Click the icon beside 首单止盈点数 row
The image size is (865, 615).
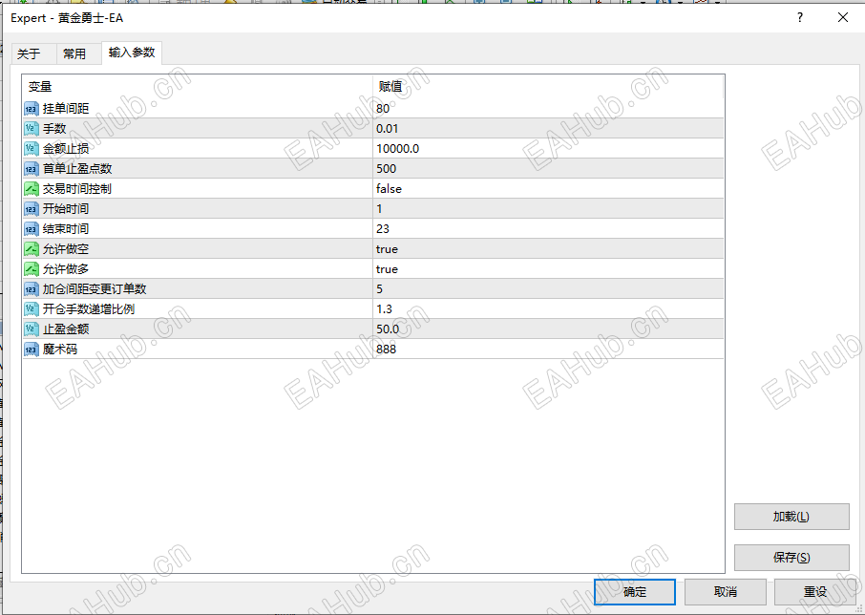[x=31, y=169]
